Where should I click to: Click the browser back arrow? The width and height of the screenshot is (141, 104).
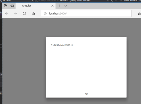coord(7,13)
